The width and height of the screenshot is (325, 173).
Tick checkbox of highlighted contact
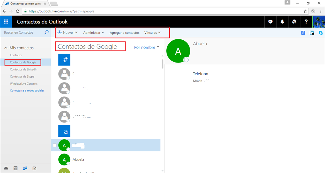55,145
